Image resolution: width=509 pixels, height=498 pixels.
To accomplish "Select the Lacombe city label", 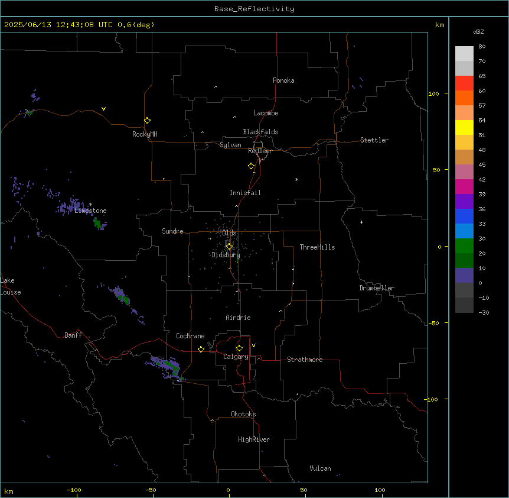I will click(266, 113).
